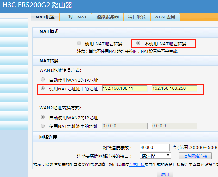Select 使用 NAT地址转换 radio button

79,43
